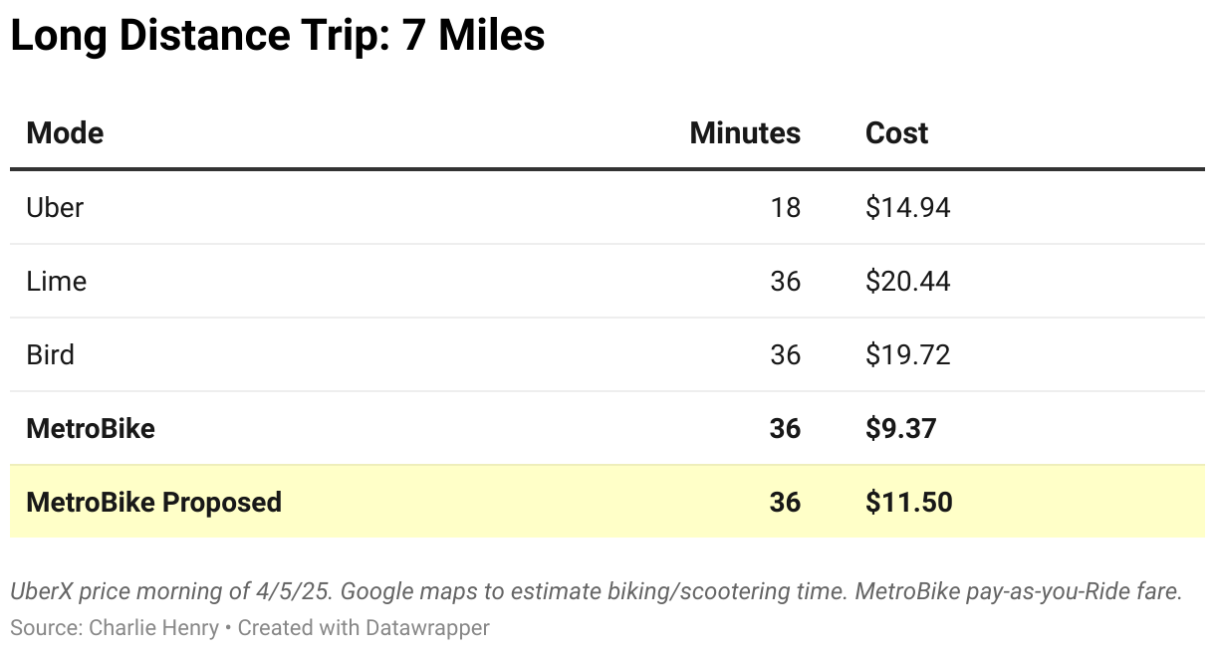
Task: Click Uber's 18 minutes value
Action: (x=785, y=207)
